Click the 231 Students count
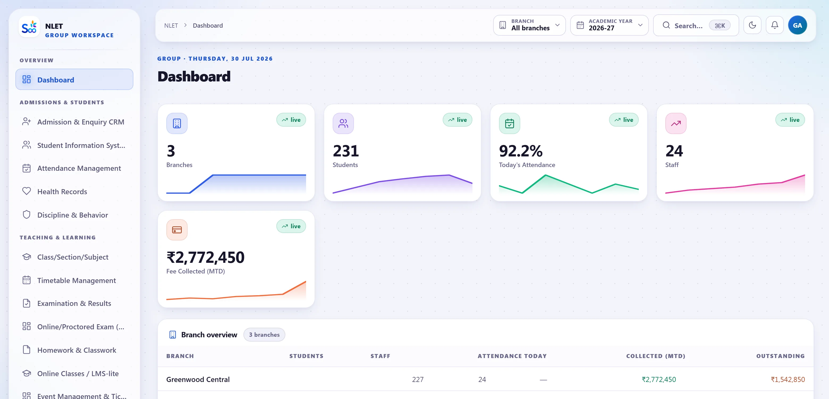The height and width of the screenshot is (399, 829). (345, 151)
